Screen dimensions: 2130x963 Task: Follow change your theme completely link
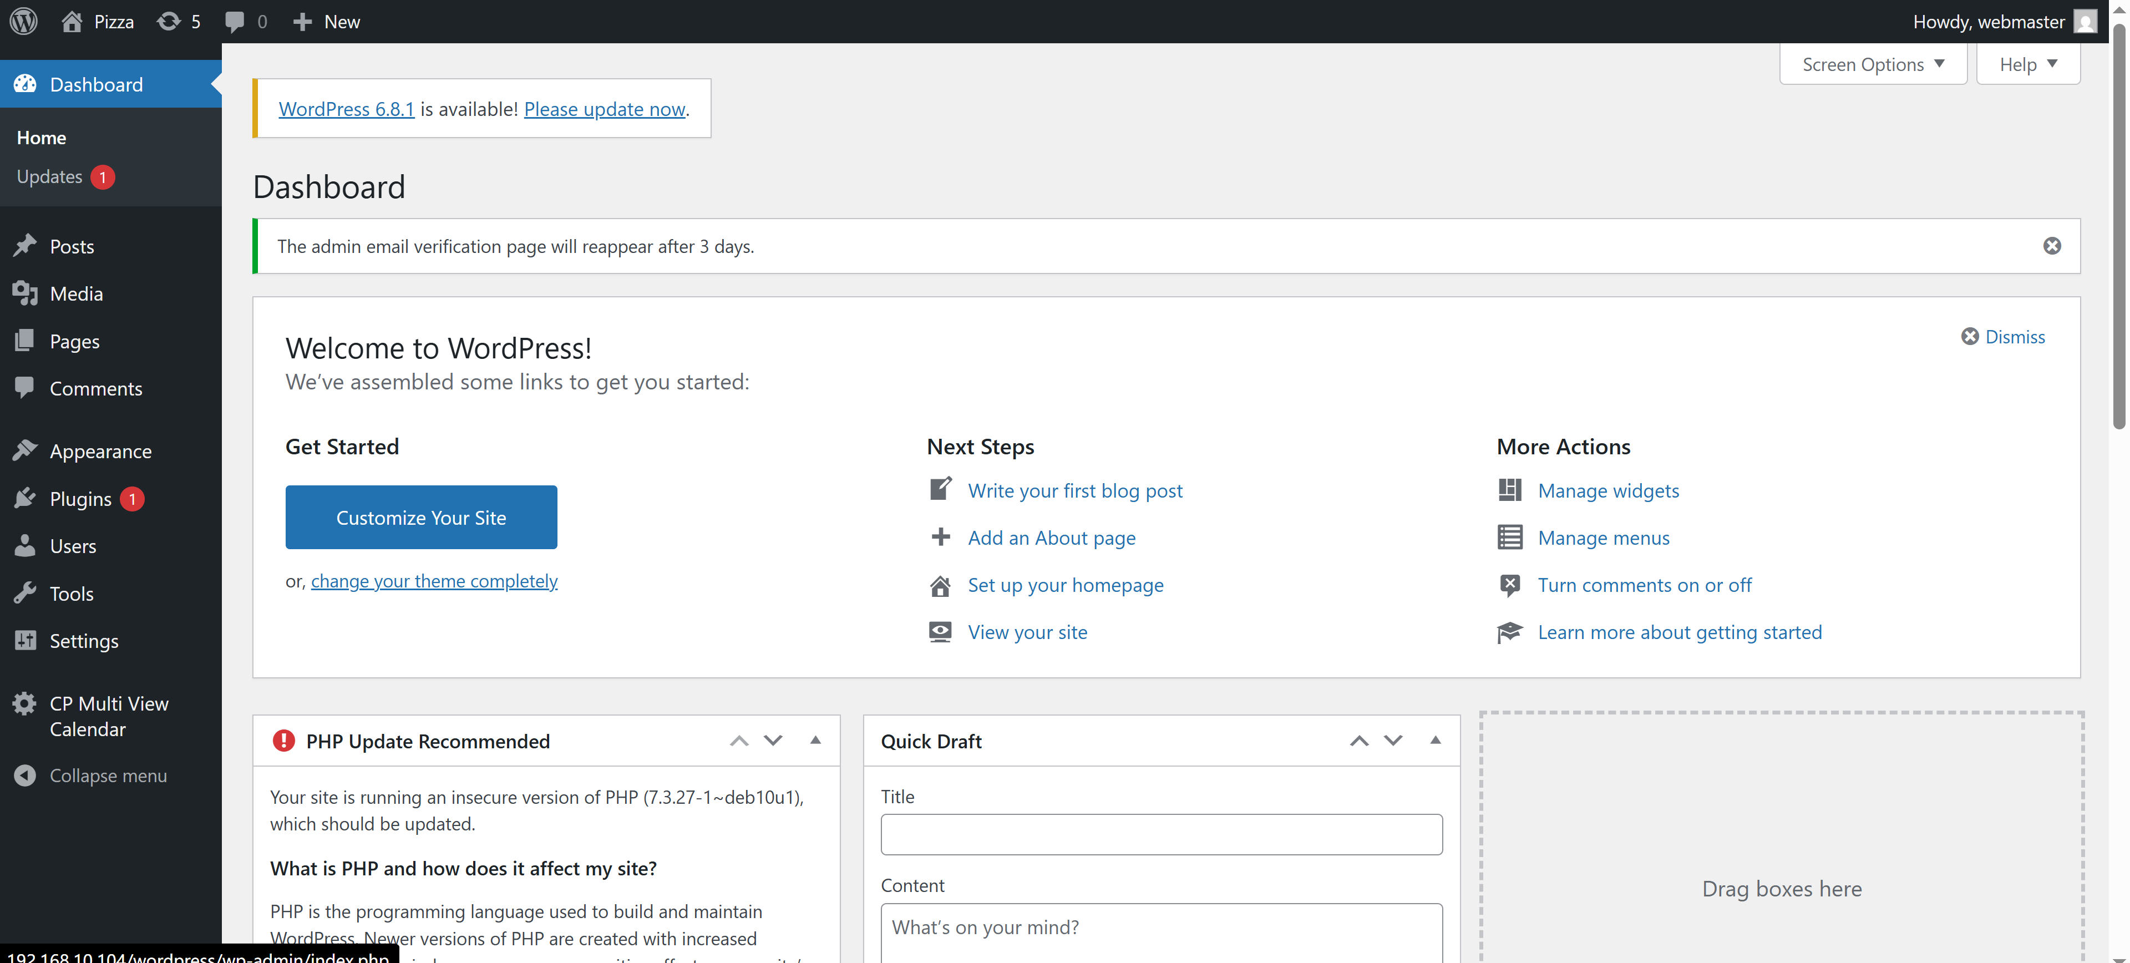(434, 581)
